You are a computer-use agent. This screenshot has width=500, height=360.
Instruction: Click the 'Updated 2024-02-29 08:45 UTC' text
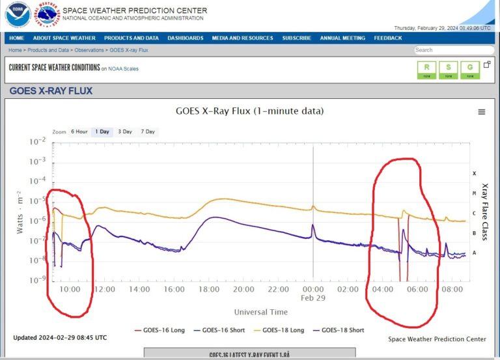click(x=60, y=338)
